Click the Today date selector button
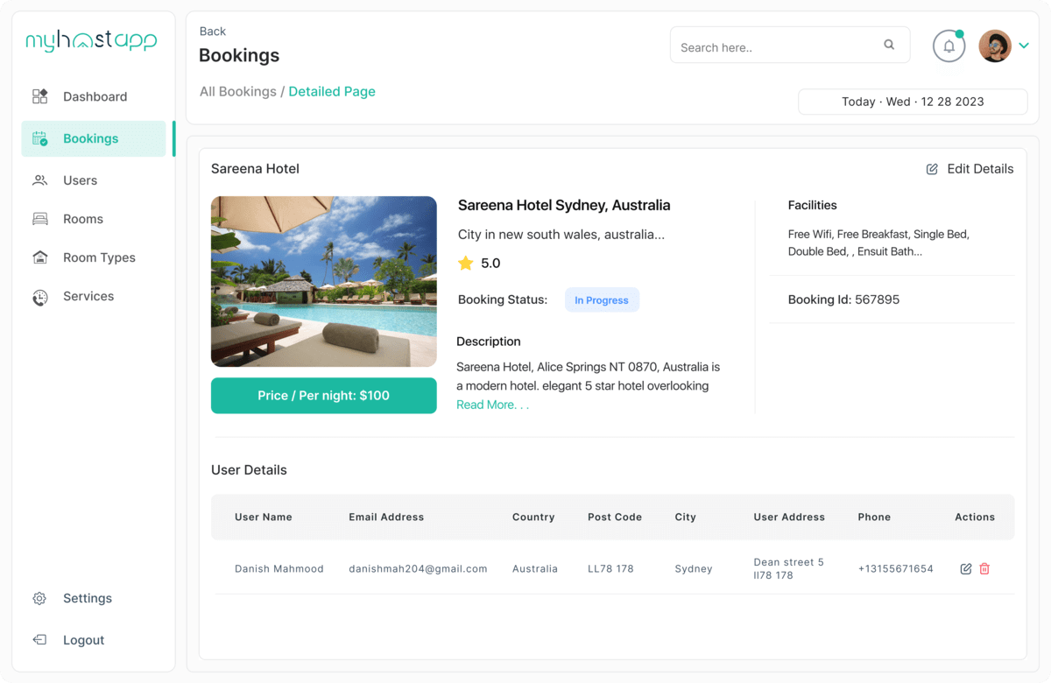The image size is (1051, 683). [913, 102]
